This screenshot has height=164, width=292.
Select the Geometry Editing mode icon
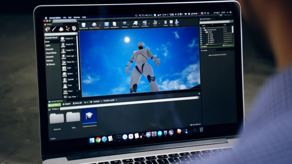pyautogui.click(x=74, y=28)
